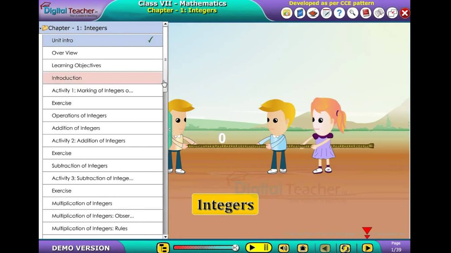Screen dimensions: 451x253
Task: Click the blue book reference icon
Action: coord(300,13)
